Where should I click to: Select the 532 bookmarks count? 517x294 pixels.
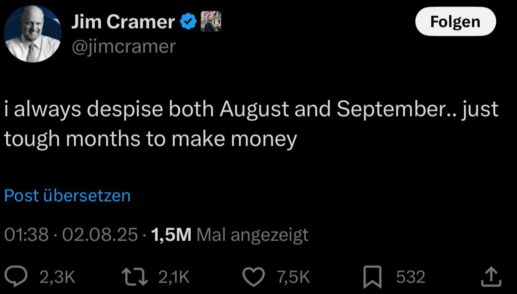pyautogui.click(x=411, y=278)
